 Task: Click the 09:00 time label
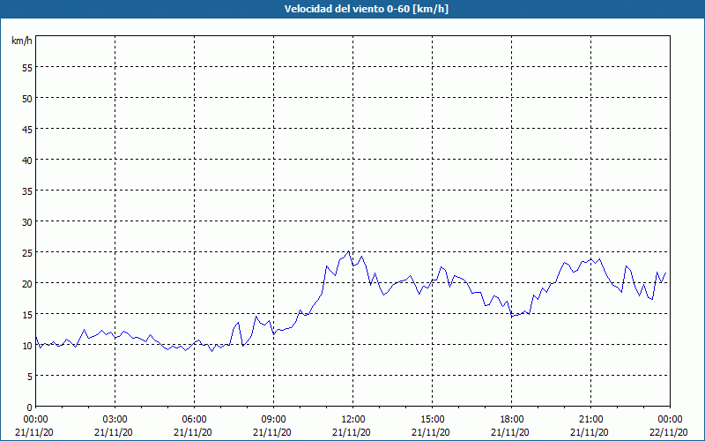point(273,420)
